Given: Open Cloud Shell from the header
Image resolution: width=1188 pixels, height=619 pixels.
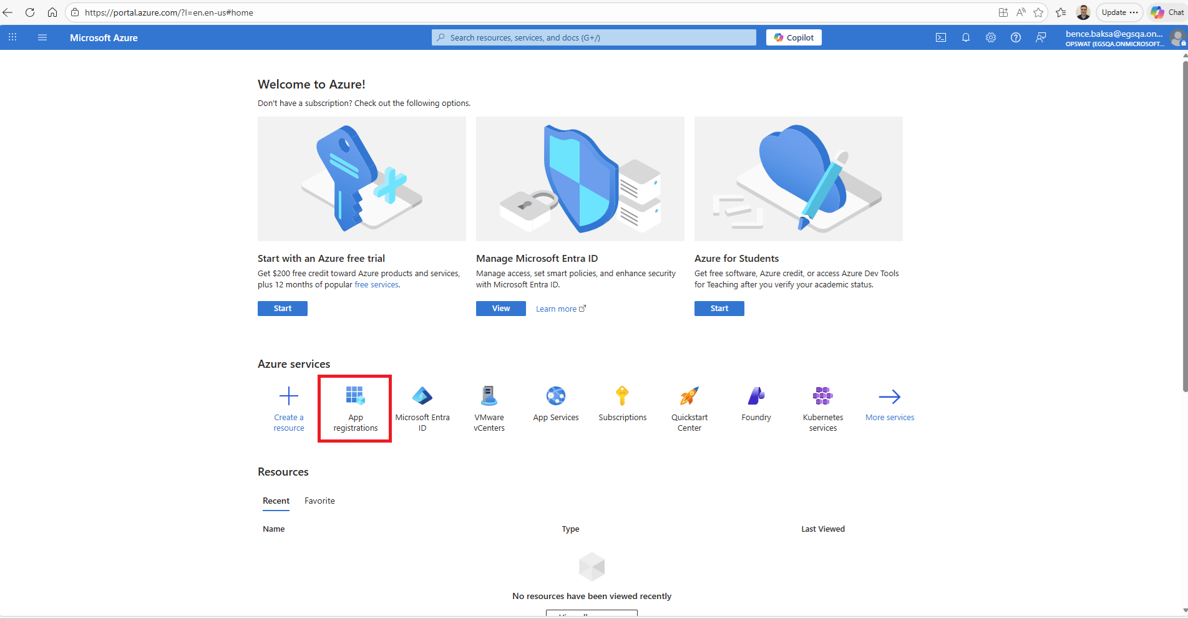Looking at the screenshot, I should coord(941,37).
